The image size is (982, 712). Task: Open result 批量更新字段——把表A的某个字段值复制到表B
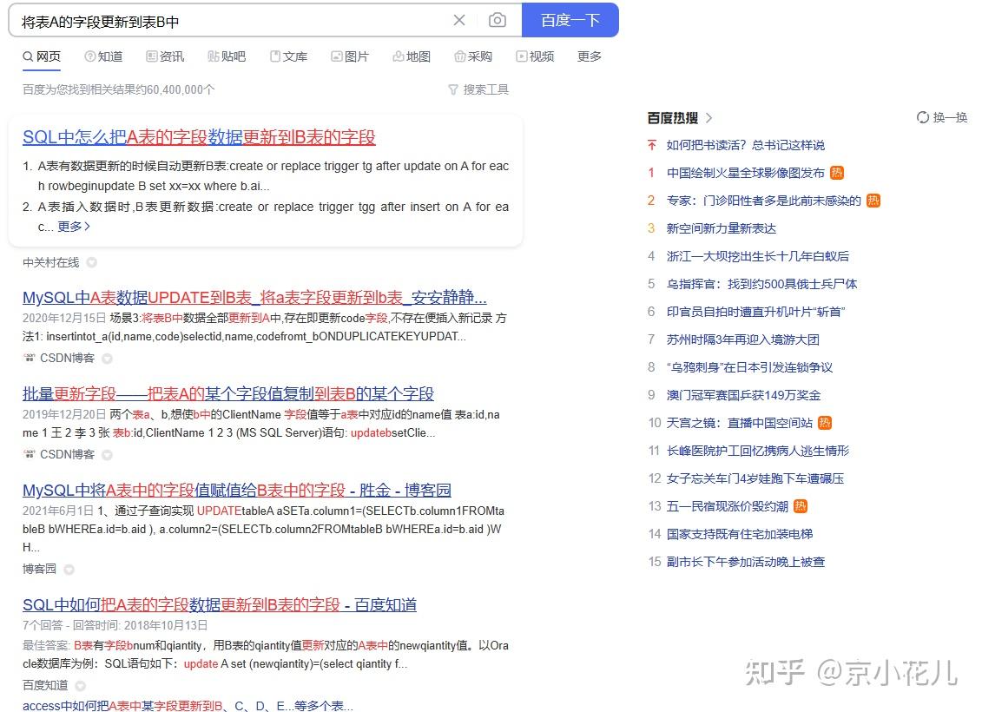(228, 393)
